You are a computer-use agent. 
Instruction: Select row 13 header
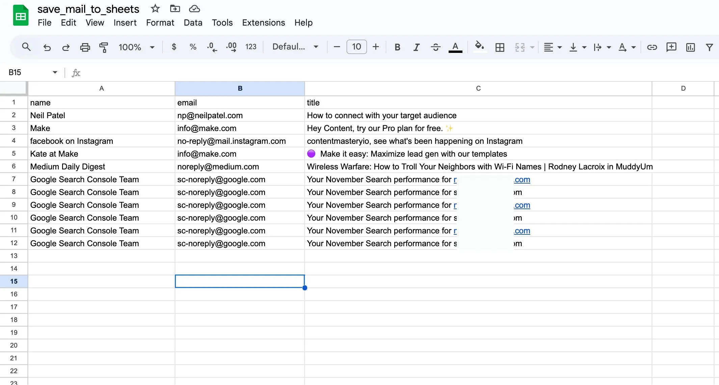[14, 256]
